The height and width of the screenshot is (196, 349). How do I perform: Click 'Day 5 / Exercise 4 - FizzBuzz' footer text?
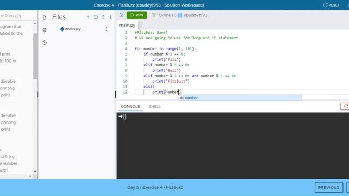coord(155,187)
